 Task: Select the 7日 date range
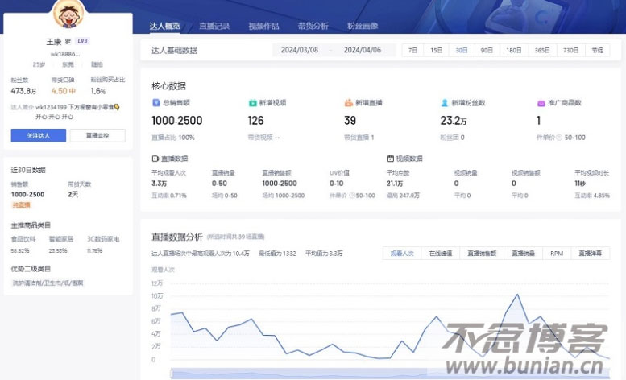412,50
